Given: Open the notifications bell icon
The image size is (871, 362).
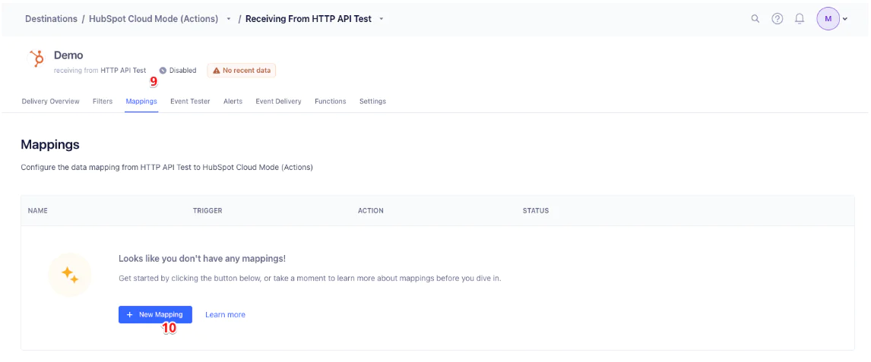Looking at the screenshot, I should pos(800,18).
